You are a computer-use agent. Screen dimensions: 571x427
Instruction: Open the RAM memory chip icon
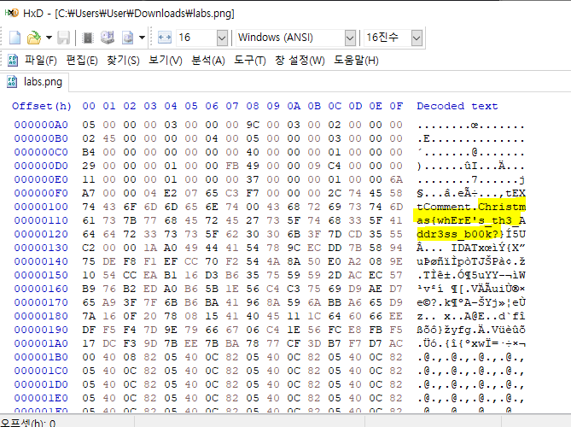coord(88,38)
